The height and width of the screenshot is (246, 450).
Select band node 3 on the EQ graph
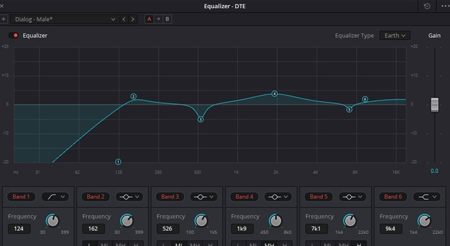tap(200, 120)
